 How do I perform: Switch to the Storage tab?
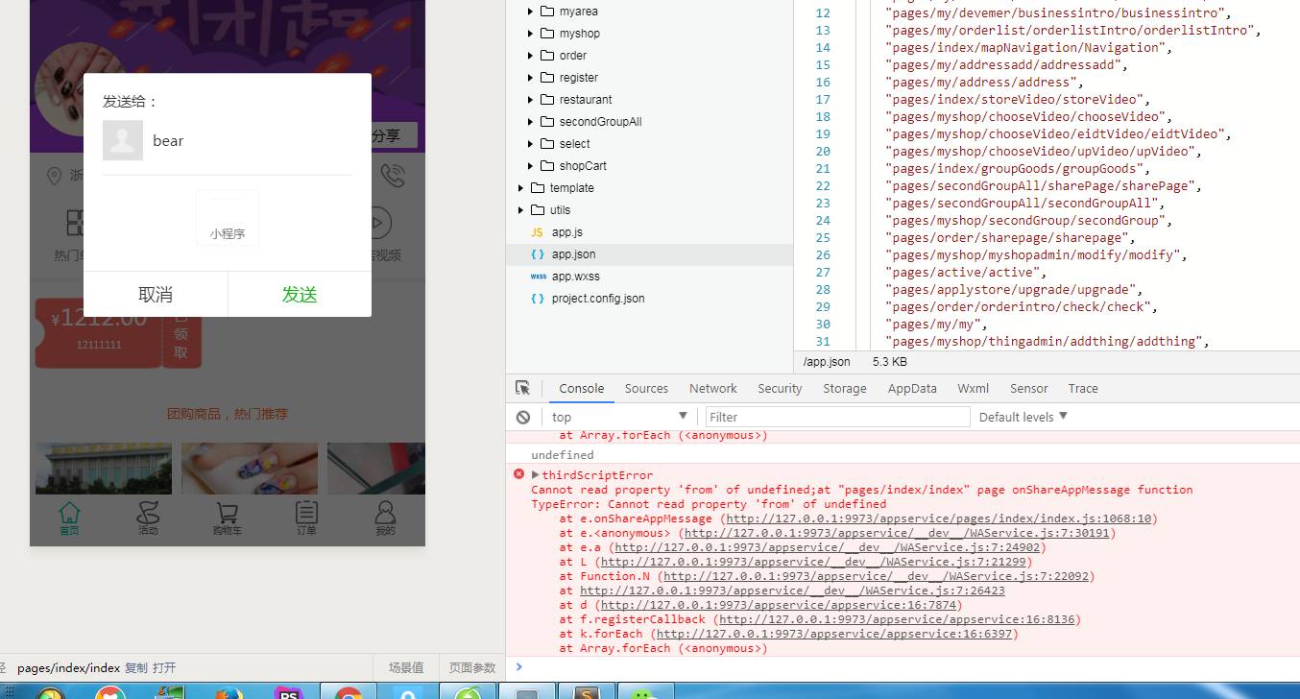pos(845,388)
